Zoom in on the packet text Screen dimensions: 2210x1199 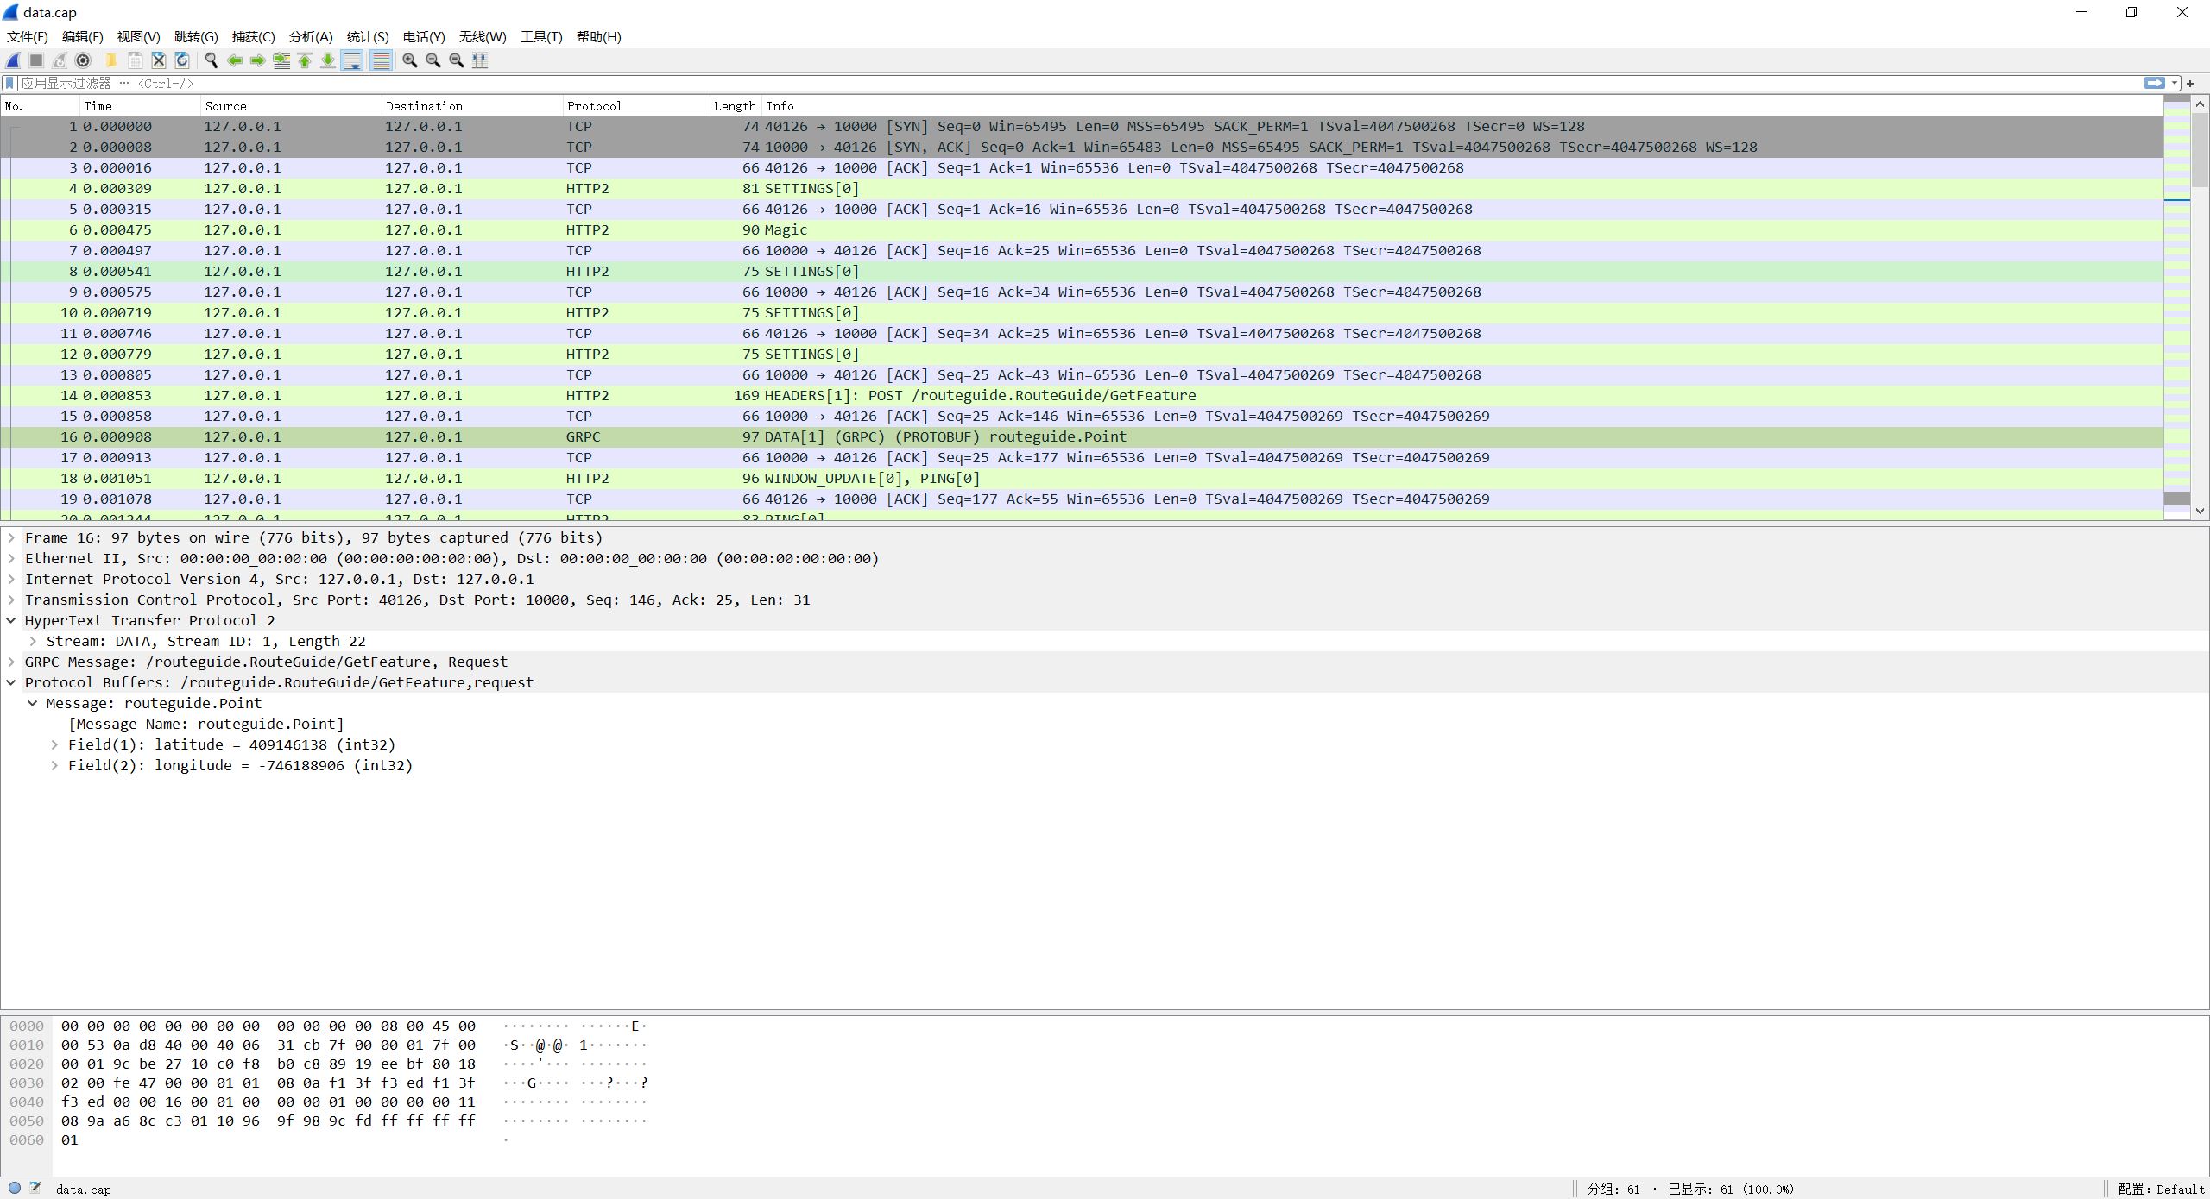410,60
